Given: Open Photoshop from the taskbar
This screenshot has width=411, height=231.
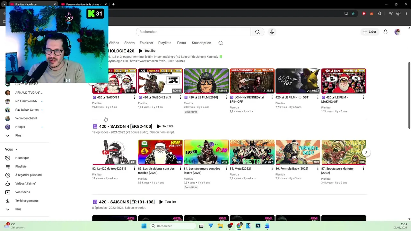Looking at the screenshot, I should tap(258, 226).
